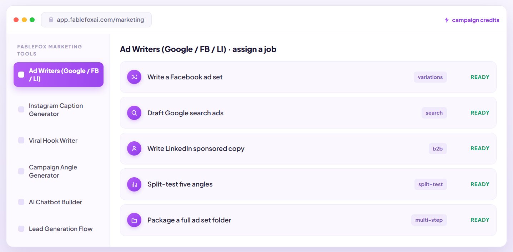Start the Draft Google search ads job
The width and height of the screenshot is (513, 252).
click(x=308, y=113)
